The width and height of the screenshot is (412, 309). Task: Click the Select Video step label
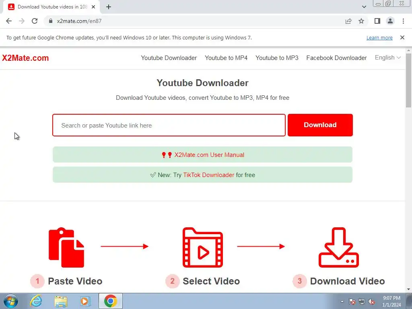(x=211, y=281)
